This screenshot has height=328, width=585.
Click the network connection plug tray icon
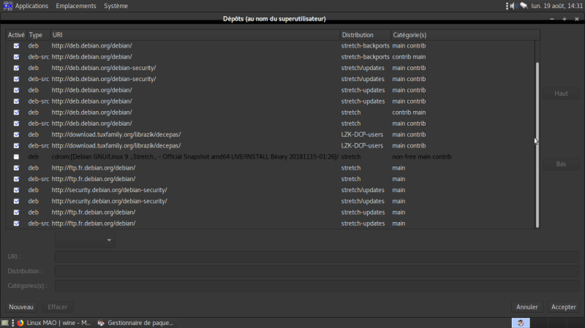tap(524, 6)
